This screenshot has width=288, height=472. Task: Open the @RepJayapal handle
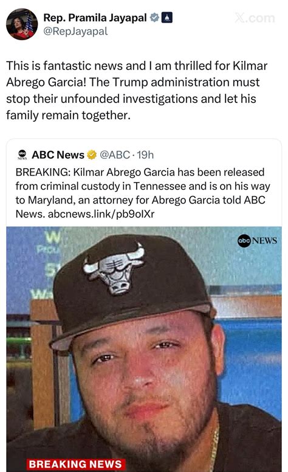[x=75, y=31]
